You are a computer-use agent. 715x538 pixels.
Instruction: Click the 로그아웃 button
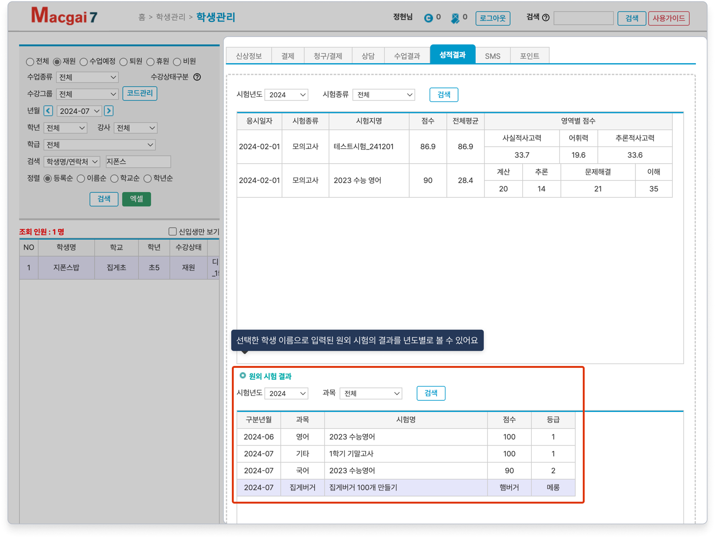pyautogui.click(x=493, y=18)
